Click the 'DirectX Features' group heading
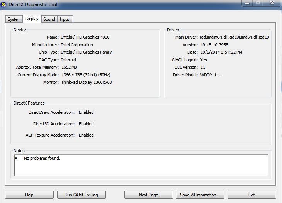The width and height of the screenshot is (282, 203). (29, 103)
